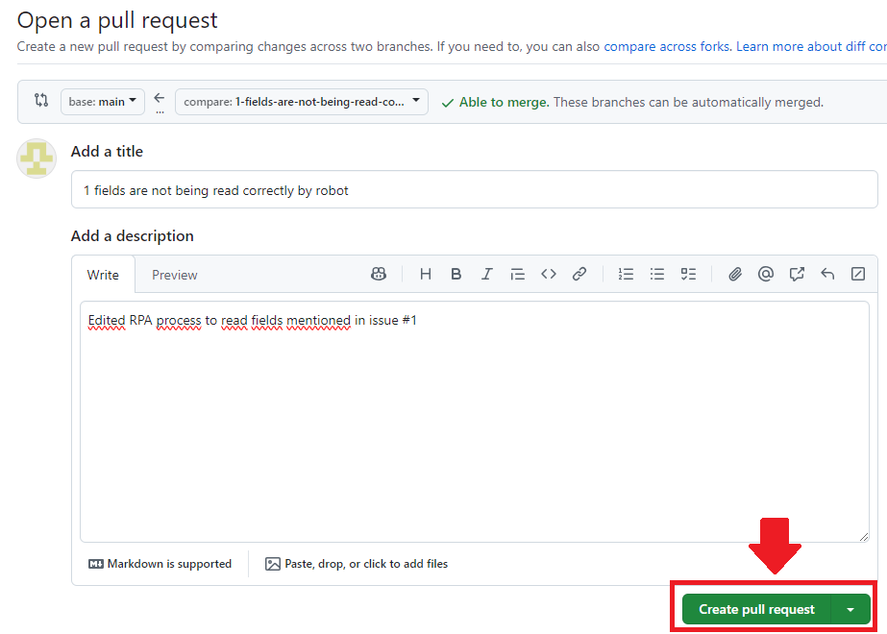Insert code formatting
887x634 pixels.
(549, 274)
